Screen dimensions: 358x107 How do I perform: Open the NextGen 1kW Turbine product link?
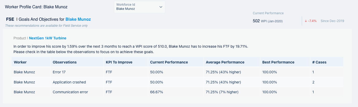(x=48, y=38)
